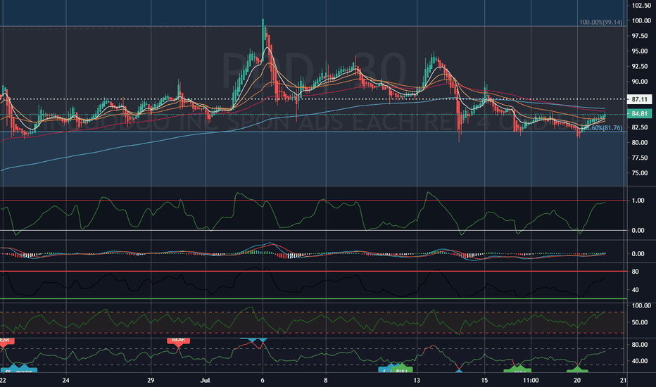The image size is (656, 387).
Task: Click the '15' date label on the time axis
Action: tap(484, 380)
